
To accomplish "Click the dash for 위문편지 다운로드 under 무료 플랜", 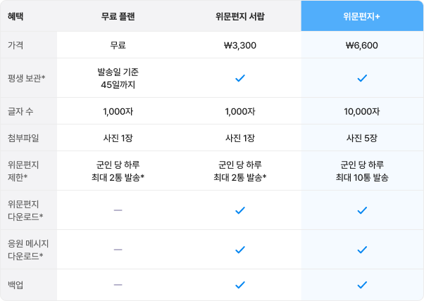I will coord(118,210).
